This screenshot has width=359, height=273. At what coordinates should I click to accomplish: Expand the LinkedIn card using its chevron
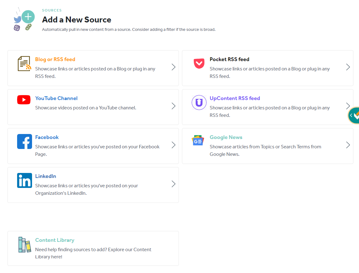173,184
